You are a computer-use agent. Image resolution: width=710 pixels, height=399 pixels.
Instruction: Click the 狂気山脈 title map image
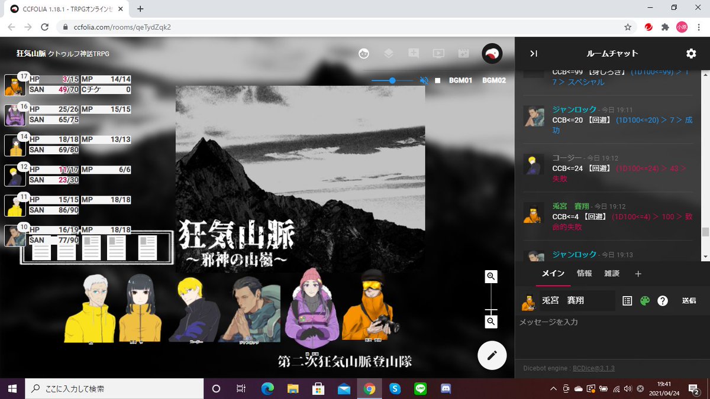[x=300, y=179]
